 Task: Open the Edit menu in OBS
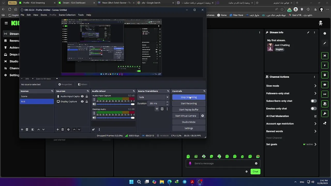pyautogui.click(x=29, y=15)
